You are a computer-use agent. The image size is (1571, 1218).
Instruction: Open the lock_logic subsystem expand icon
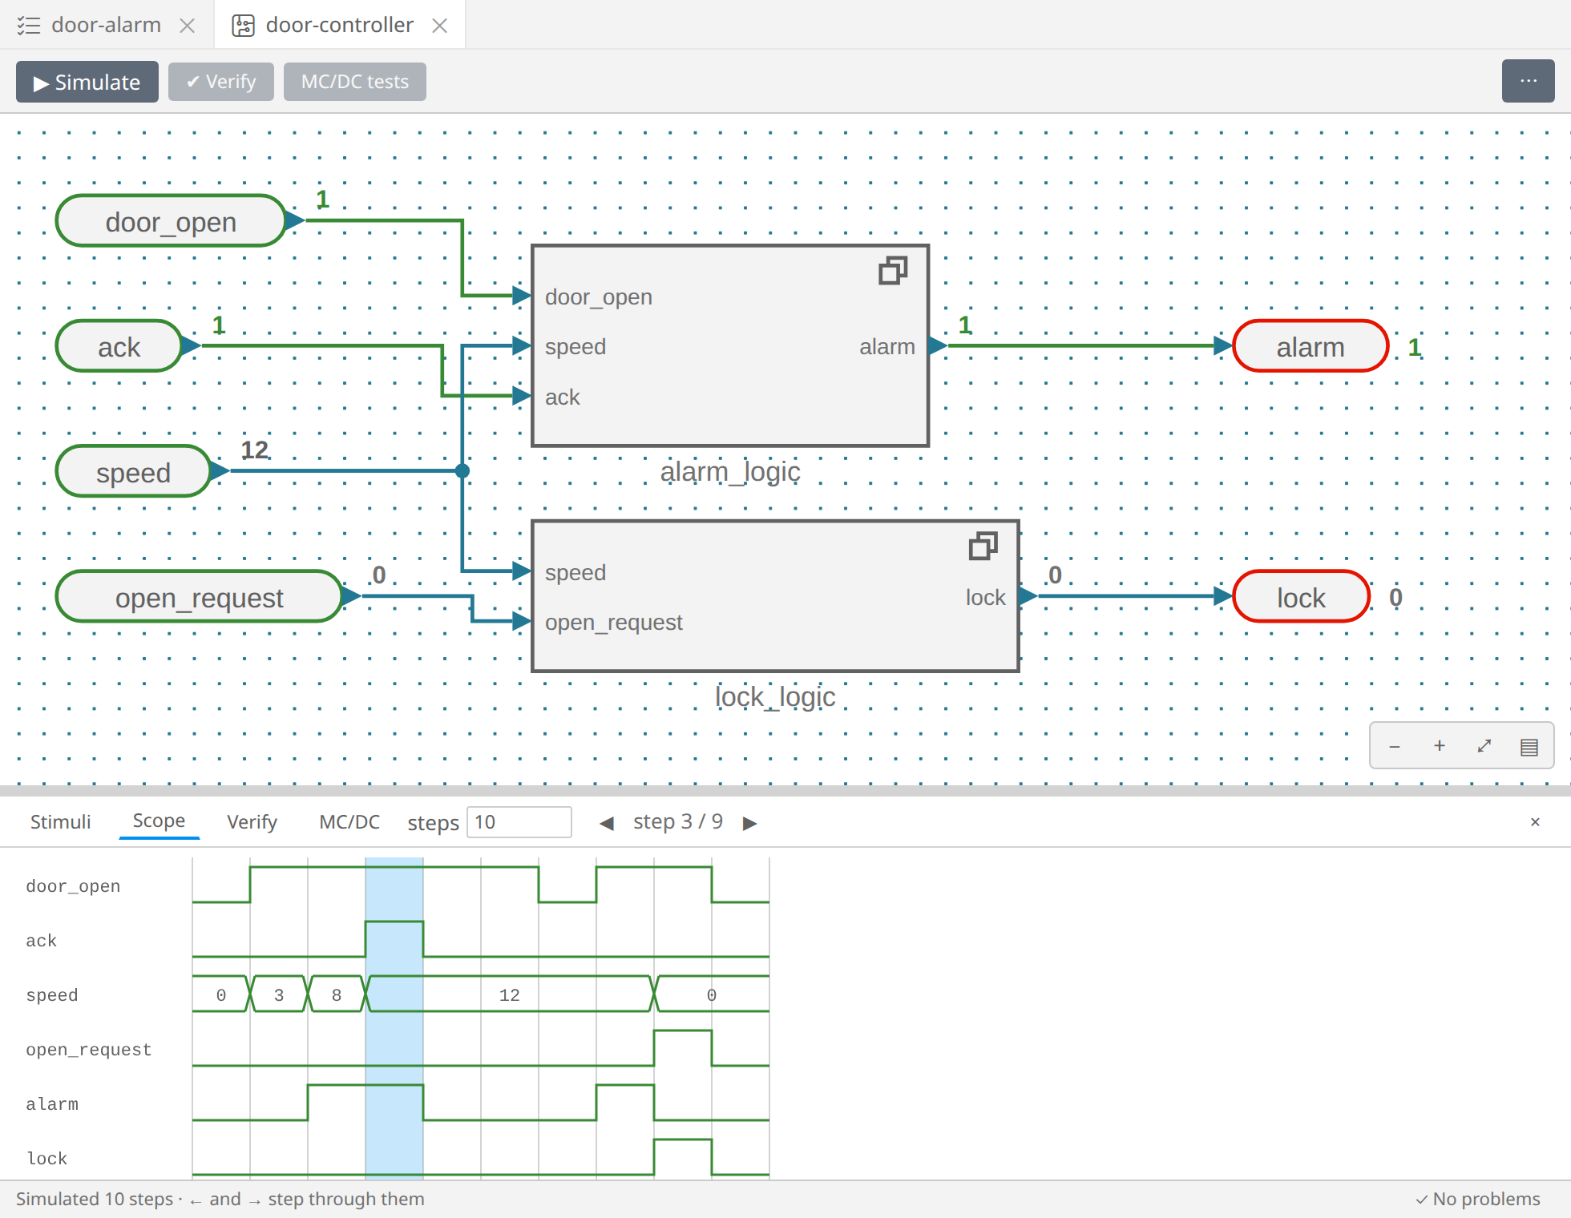[983, 546]
